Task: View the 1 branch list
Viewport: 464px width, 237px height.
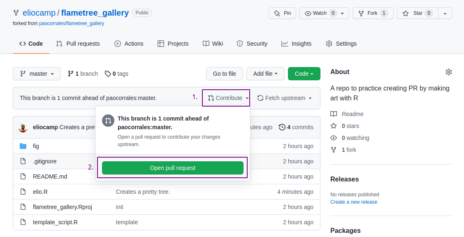Action: pyautogui.click(x=83, y=74)
